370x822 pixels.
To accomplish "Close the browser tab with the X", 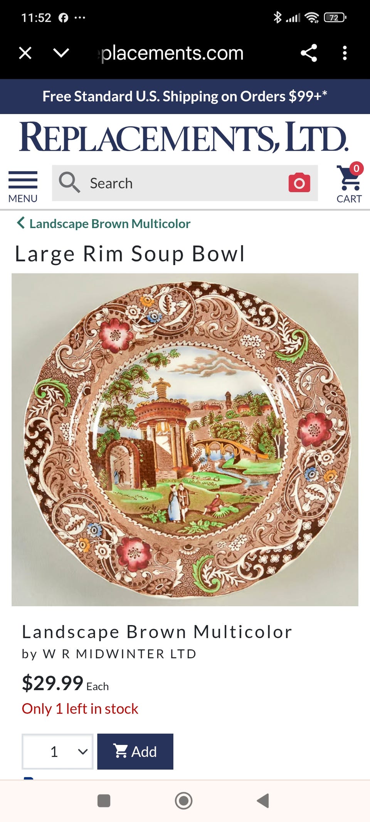I will tap(25, 53).
